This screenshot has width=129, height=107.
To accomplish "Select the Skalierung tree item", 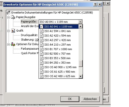I will pyautogui.click(x=30, y=40).
